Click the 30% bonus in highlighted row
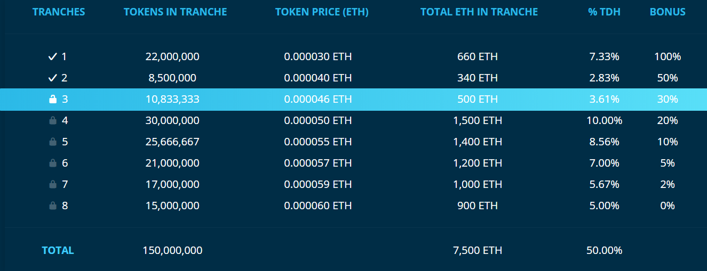Viewport: 707px width, 271px height. coord(668,99)
